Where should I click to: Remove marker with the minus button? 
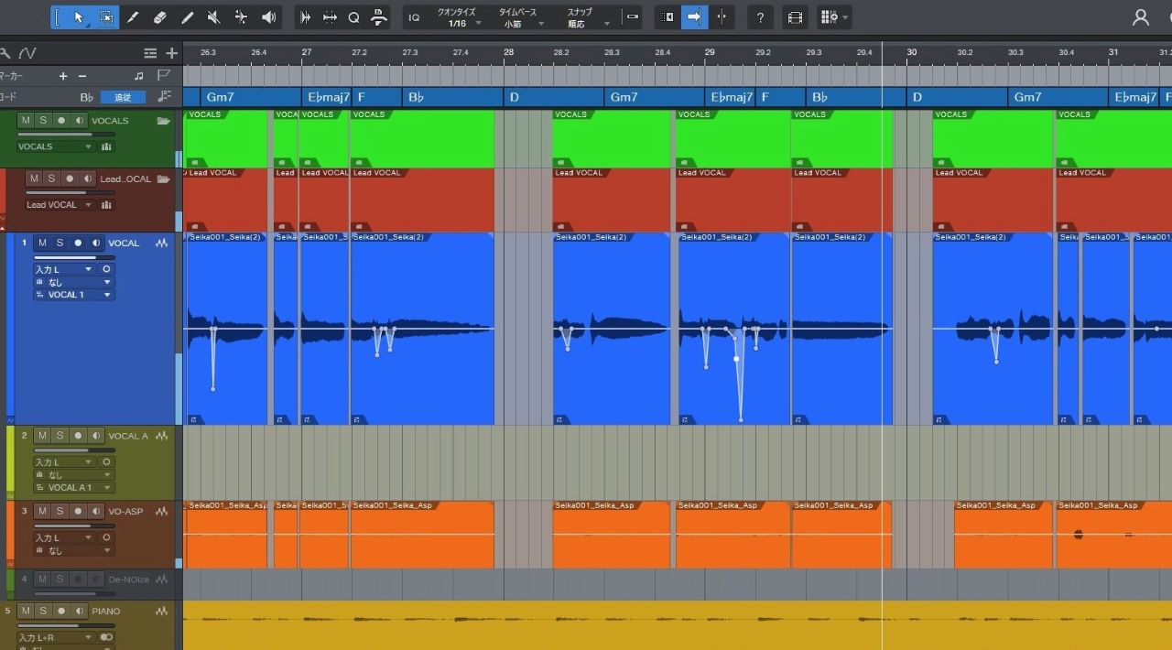pos(82,76)
